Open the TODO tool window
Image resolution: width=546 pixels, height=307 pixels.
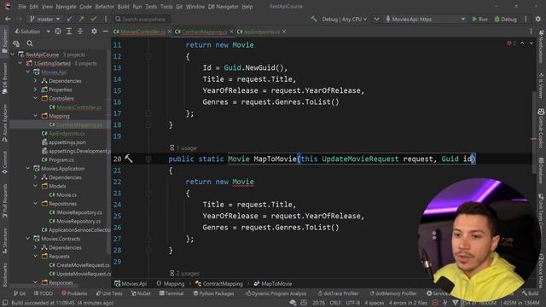[44, 293]
